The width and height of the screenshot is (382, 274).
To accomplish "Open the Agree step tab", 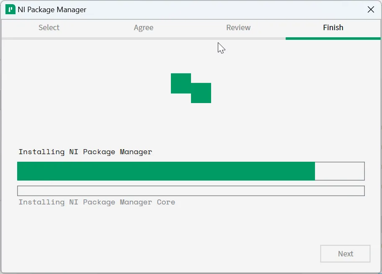I will (x=144, y=28).
